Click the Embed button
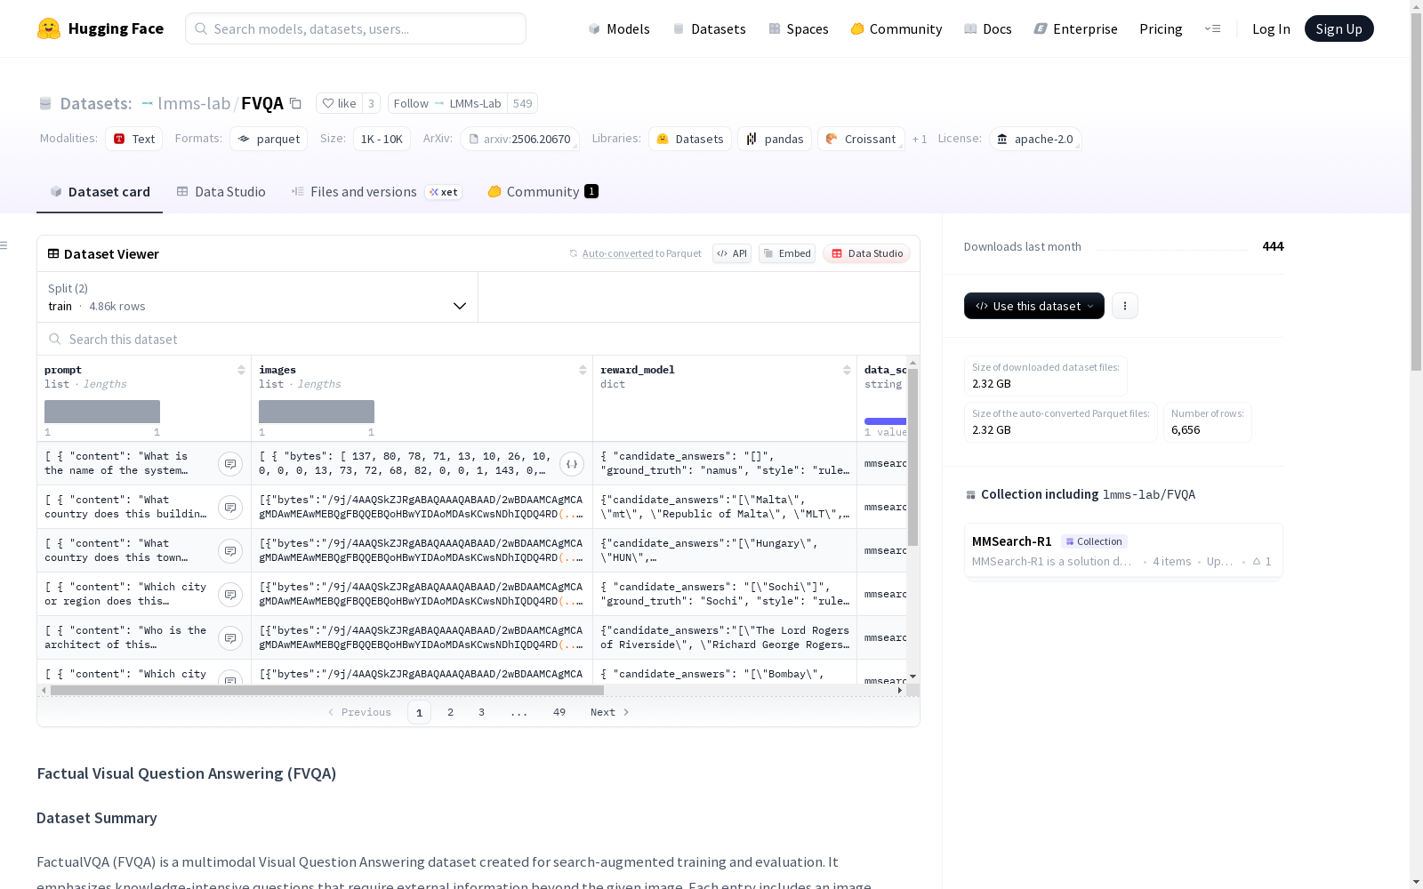The image size is (1423, 889). coord(787,253)
